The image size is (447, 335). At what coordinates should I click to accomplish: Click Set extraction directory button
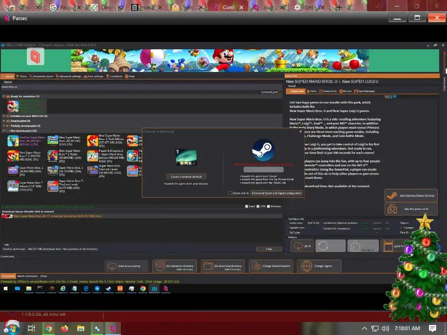(x=175, y=266)
